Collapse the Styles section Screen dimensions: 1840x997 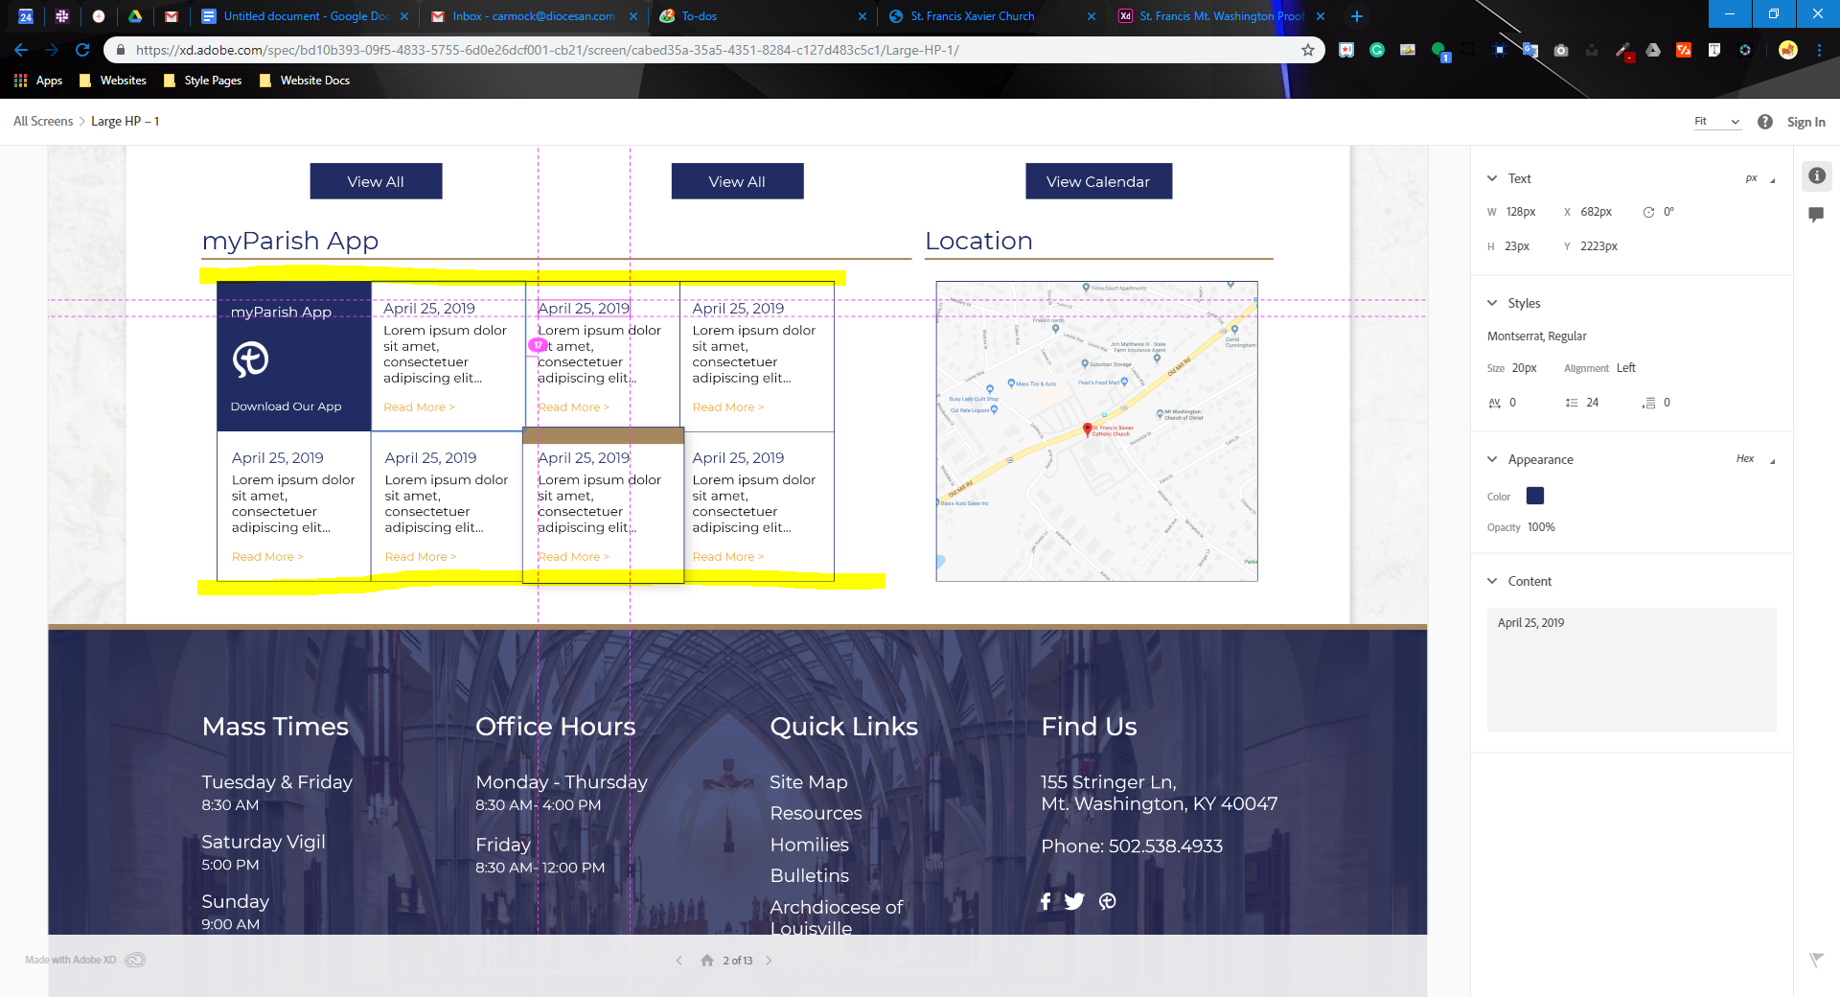tap(1492, 303)
